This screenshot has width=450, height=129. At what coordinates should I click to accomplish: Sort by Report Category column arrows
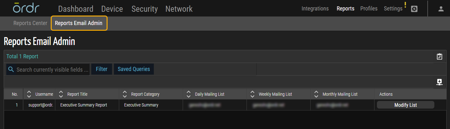[x=125, y=94]
